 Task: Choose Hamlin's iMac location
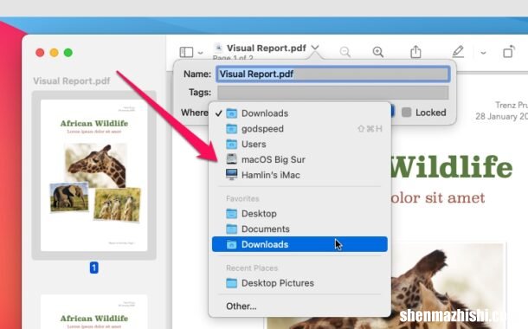[x=299, y=175]
